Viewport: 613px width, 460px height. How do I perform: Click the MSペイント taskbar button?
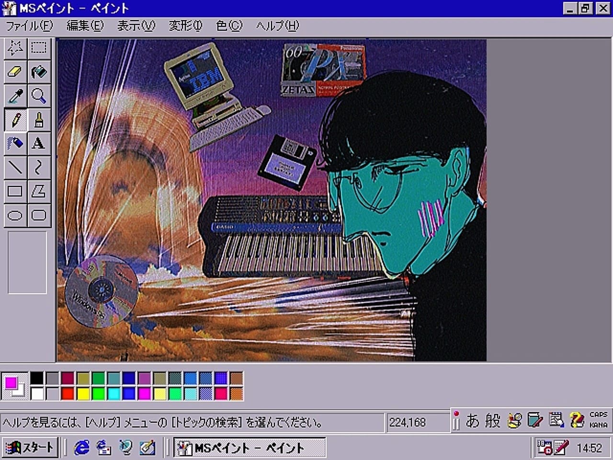point(249,448)
